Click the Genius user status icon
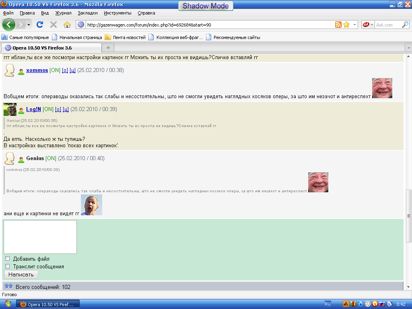The image size is (412, 309). pos(21,159)
